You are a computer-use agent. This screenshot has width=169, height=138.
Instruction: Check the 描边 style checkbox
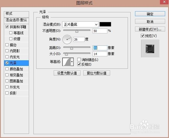pos(7,45)
